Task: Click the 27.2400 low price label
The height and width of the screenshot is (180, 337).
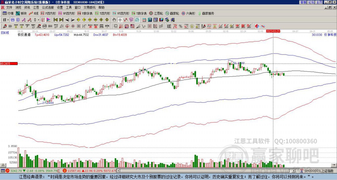Action: pos(48,103)
